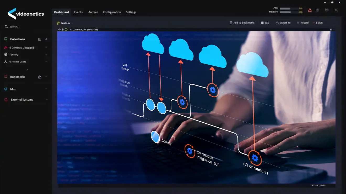Click the Export To button
The width and height of the screenshot is (346, 194).
pyautogui.click(x=283, y=23)
